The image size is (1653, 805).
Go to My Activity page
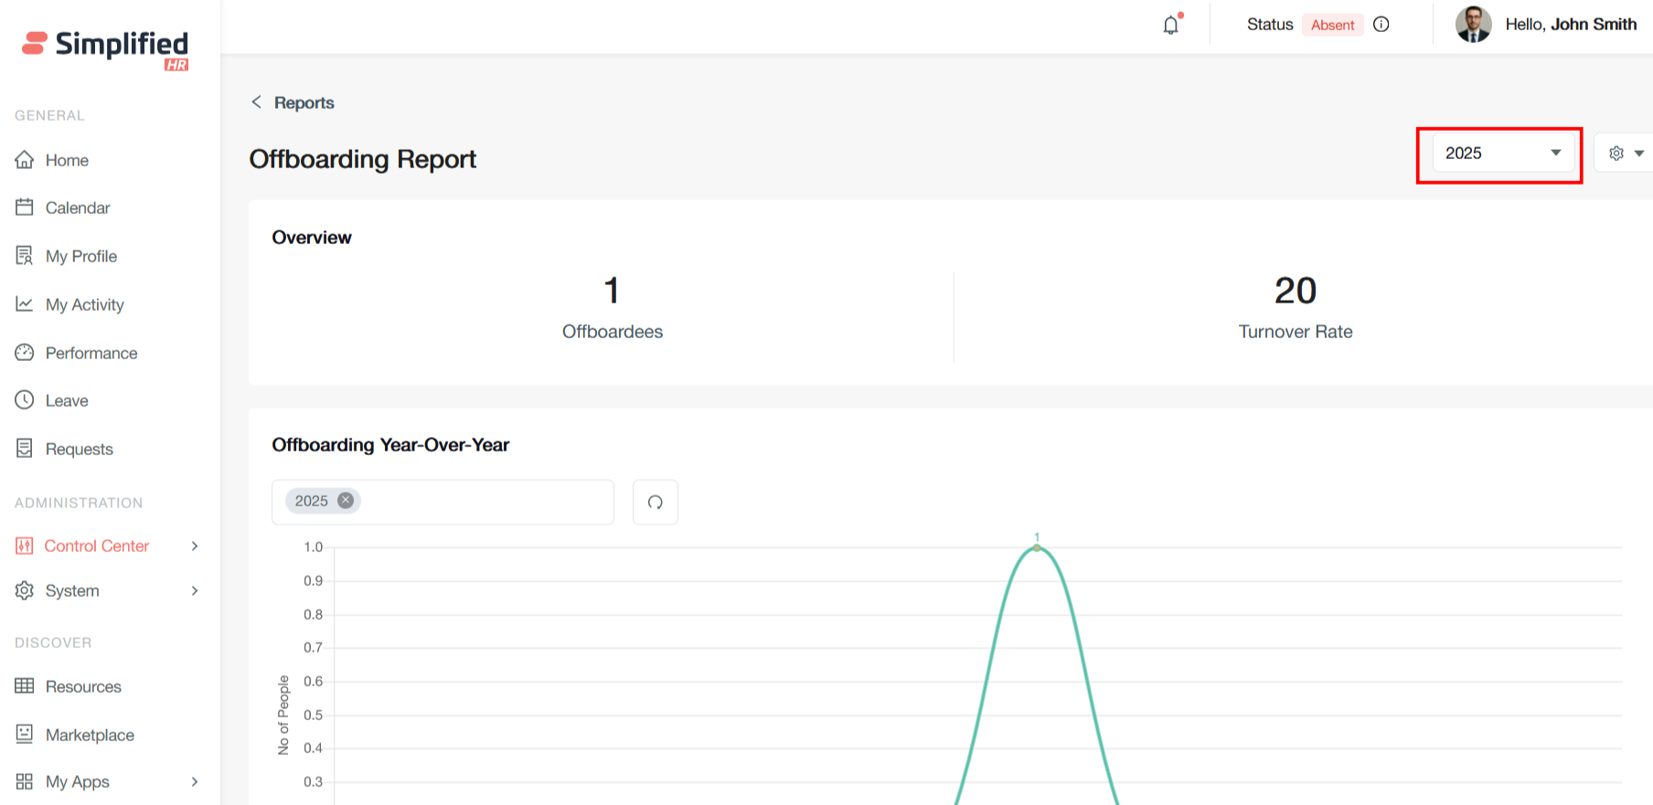[84, 304]
